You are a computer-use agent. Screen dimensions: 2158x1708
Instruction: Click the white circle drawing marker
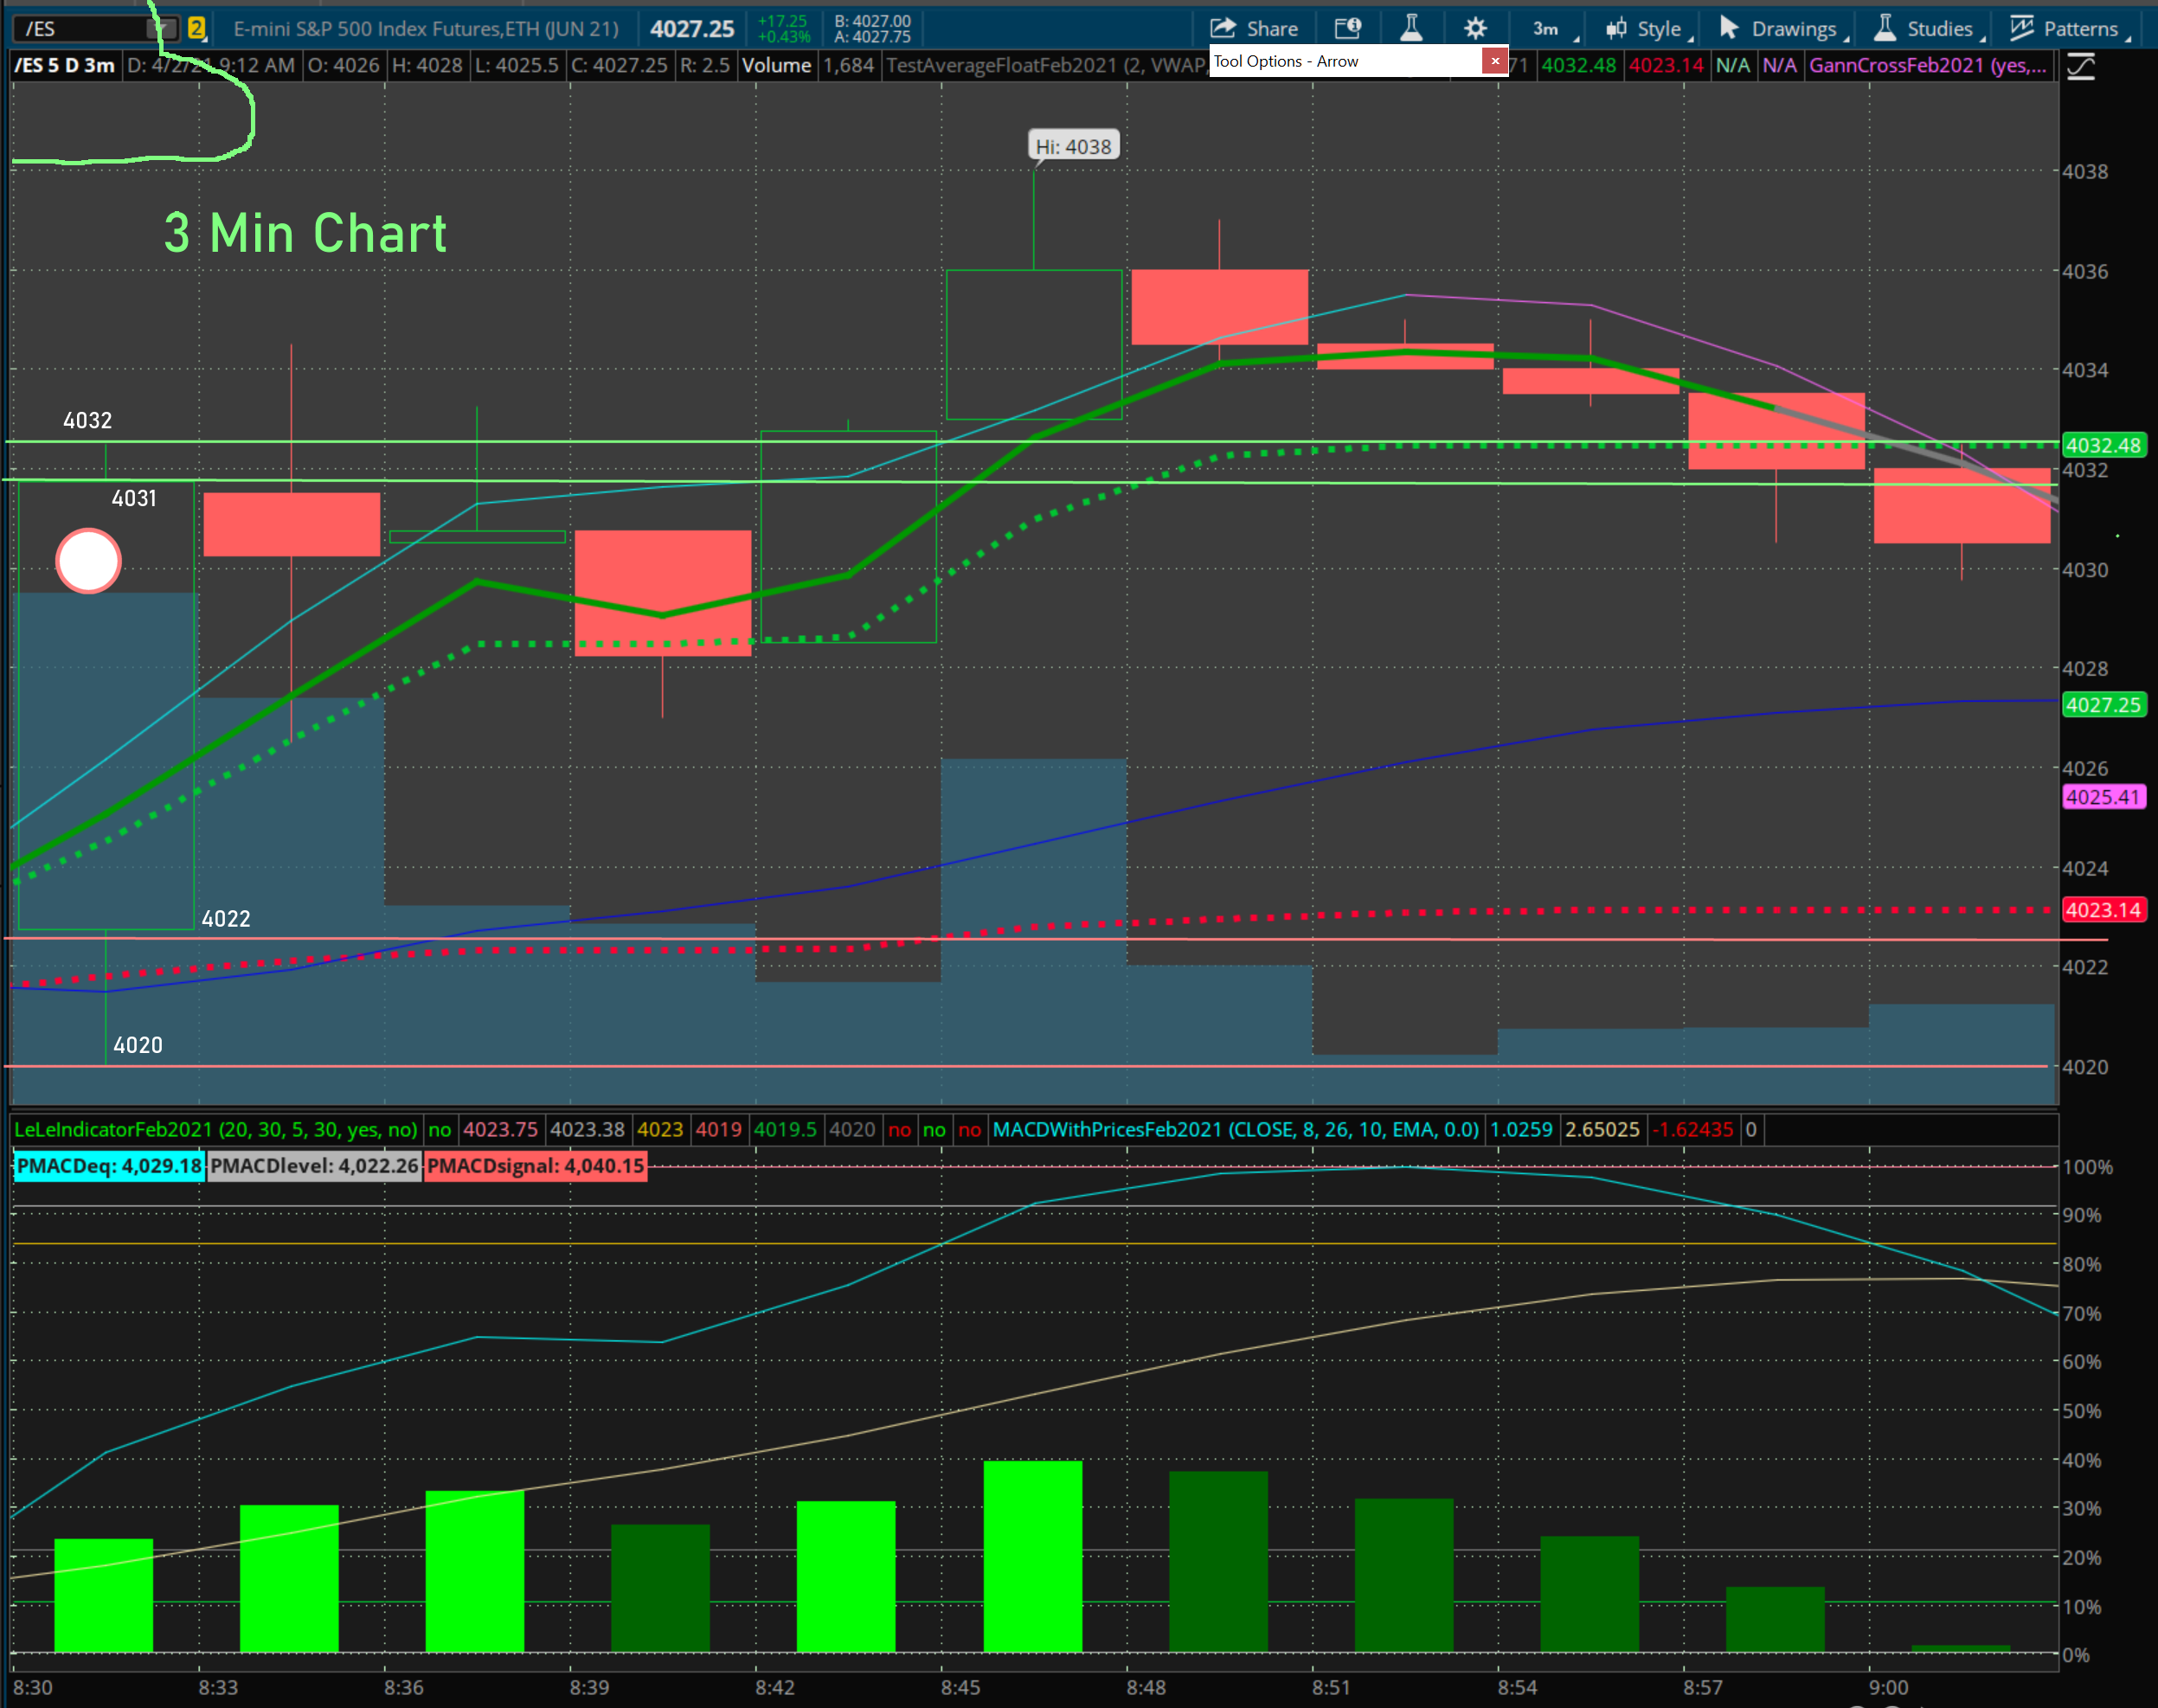(88, 561)
